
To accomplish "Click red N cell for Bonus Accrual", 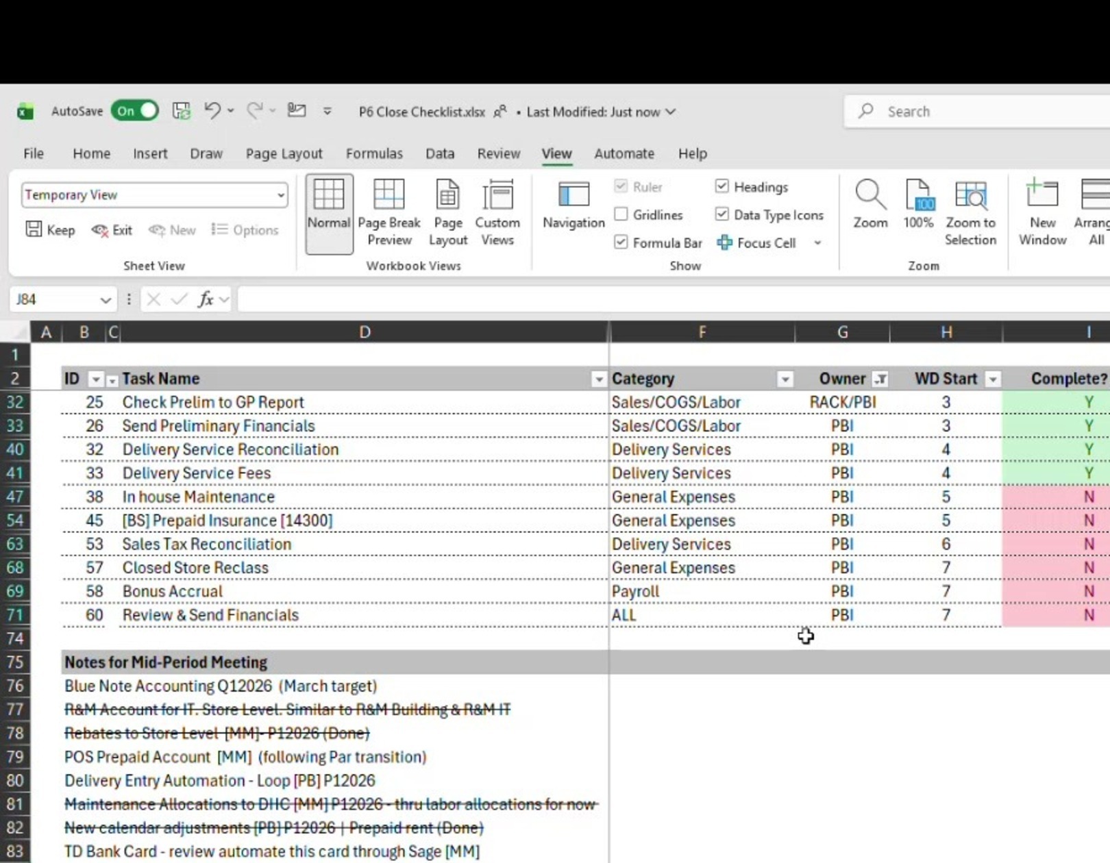I will tap(1057, 591).
